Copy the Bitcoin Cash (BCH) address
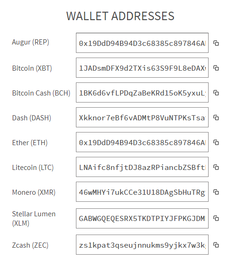The height and width of the screenshot is (265, 225). [216, 93]
